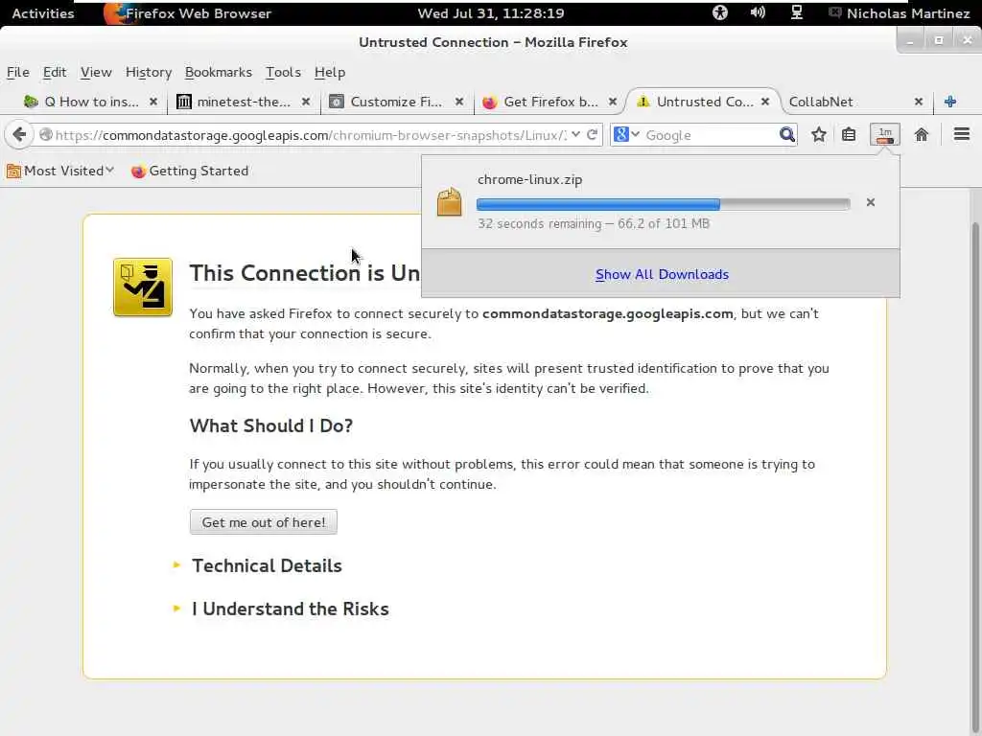Close the minetest-the... tab
This screenshot has height=736, width=982.
click(x=306, y=102)
